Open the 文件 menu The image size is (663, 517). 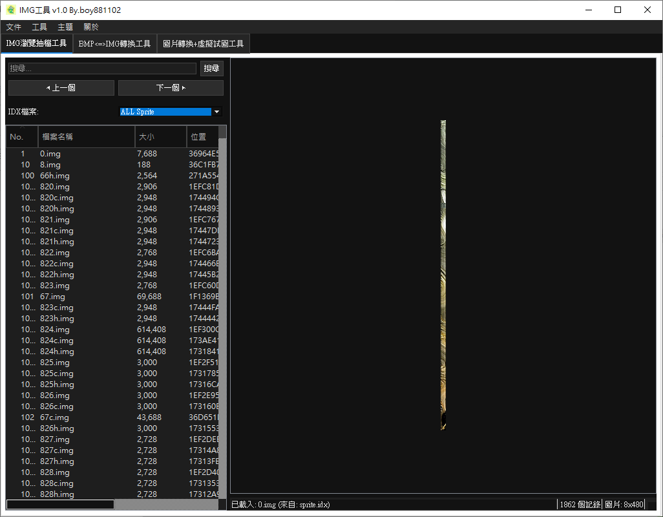pyautogui.click(x=14, y=27)
